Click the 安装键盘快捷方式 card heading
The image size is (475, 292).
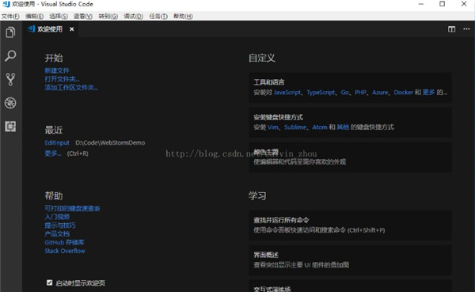tap(278, 117)
